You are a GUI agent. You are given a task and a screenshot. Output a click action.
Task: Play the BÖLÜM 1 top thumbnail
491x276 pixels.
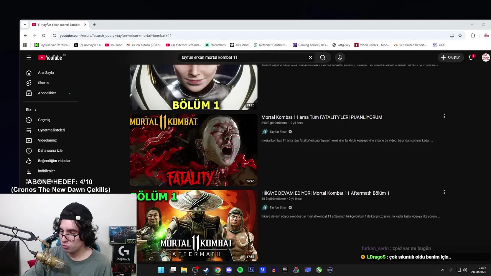(x=194, y=87)
